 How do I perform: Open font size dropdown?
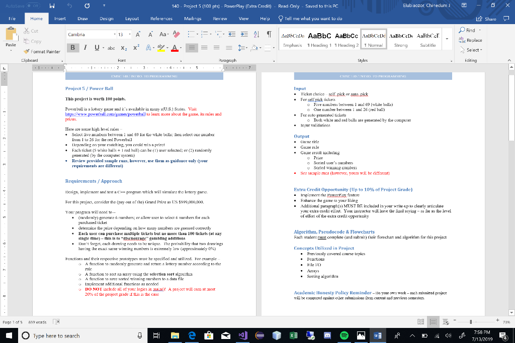pyautogui.click(x=130, y=35)
